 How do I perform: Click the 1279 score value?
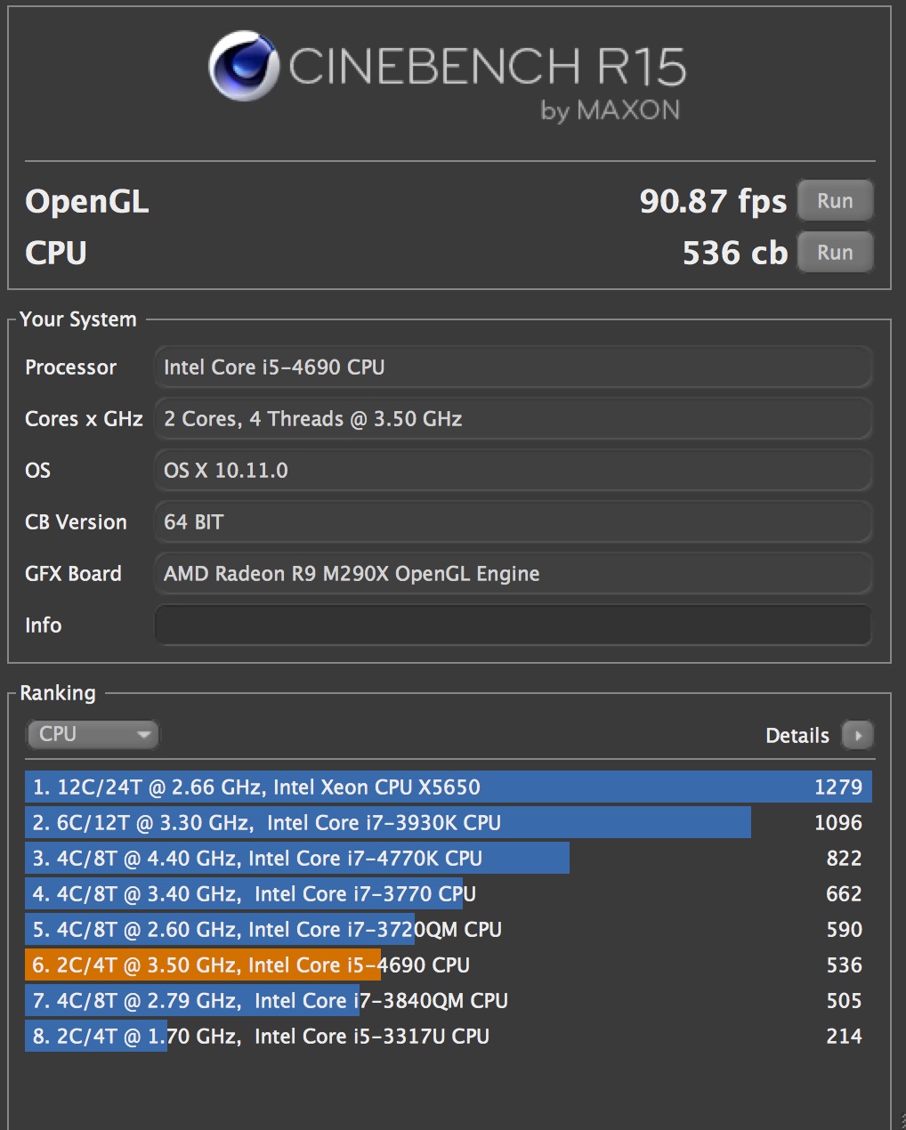[838, 787]
